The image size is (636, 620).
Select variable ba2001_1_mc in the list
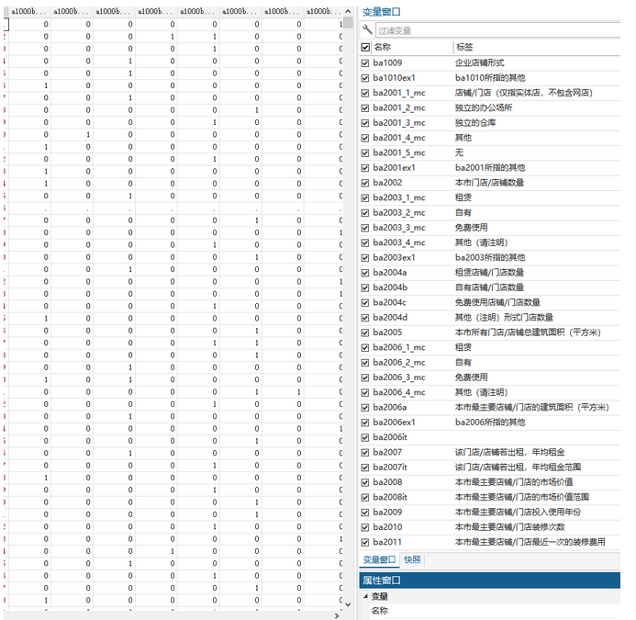(398, 93)
